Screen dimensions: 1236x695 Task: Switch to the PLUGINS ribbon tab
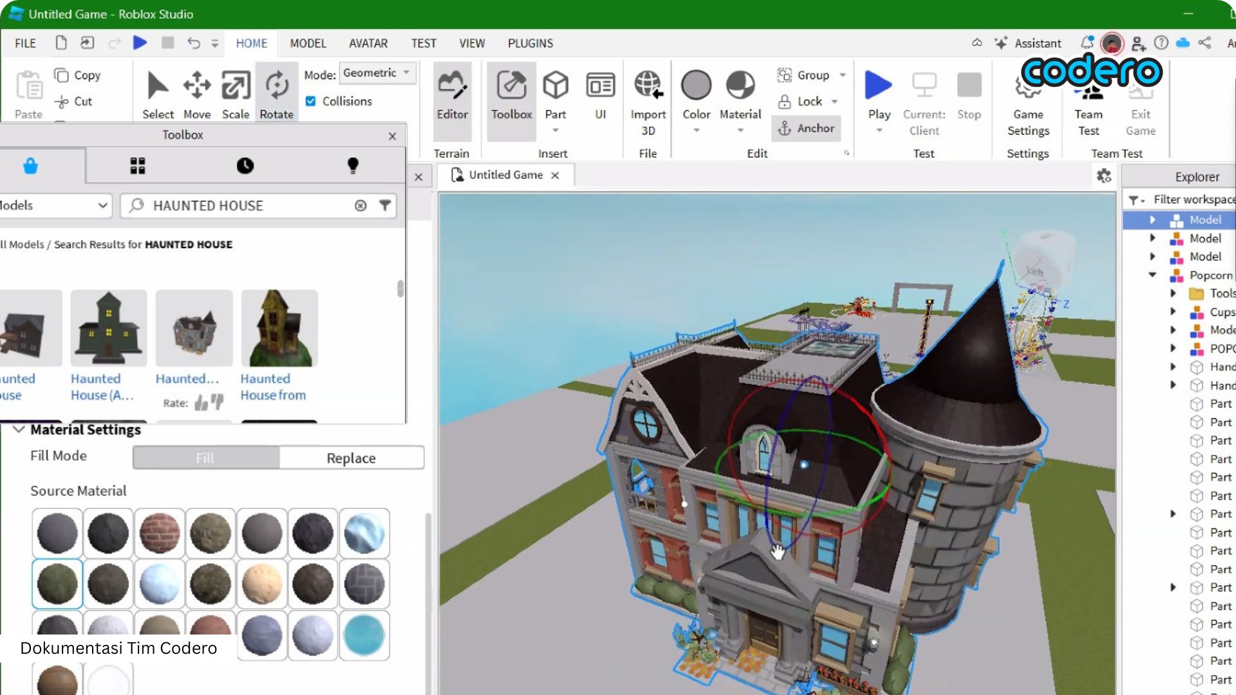pos(530,43)
